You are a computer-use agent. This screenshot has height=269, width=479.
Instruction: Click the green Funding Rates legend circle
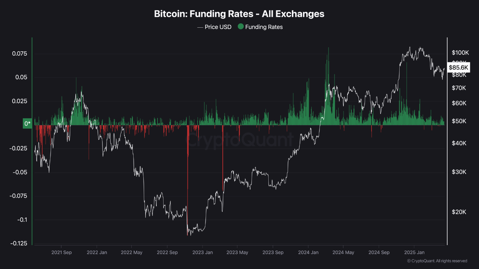(241, 27)
